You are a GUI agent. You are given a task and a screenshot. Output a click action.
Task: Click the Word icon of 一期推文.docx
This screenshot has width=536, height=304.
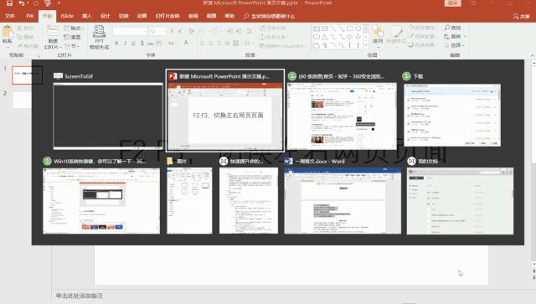pyautogui.click(x=288, y=161)
